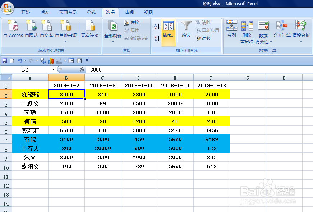Select cell with name 窦莉莉
This screenshot has width=313, height=212.
(30, 130)
